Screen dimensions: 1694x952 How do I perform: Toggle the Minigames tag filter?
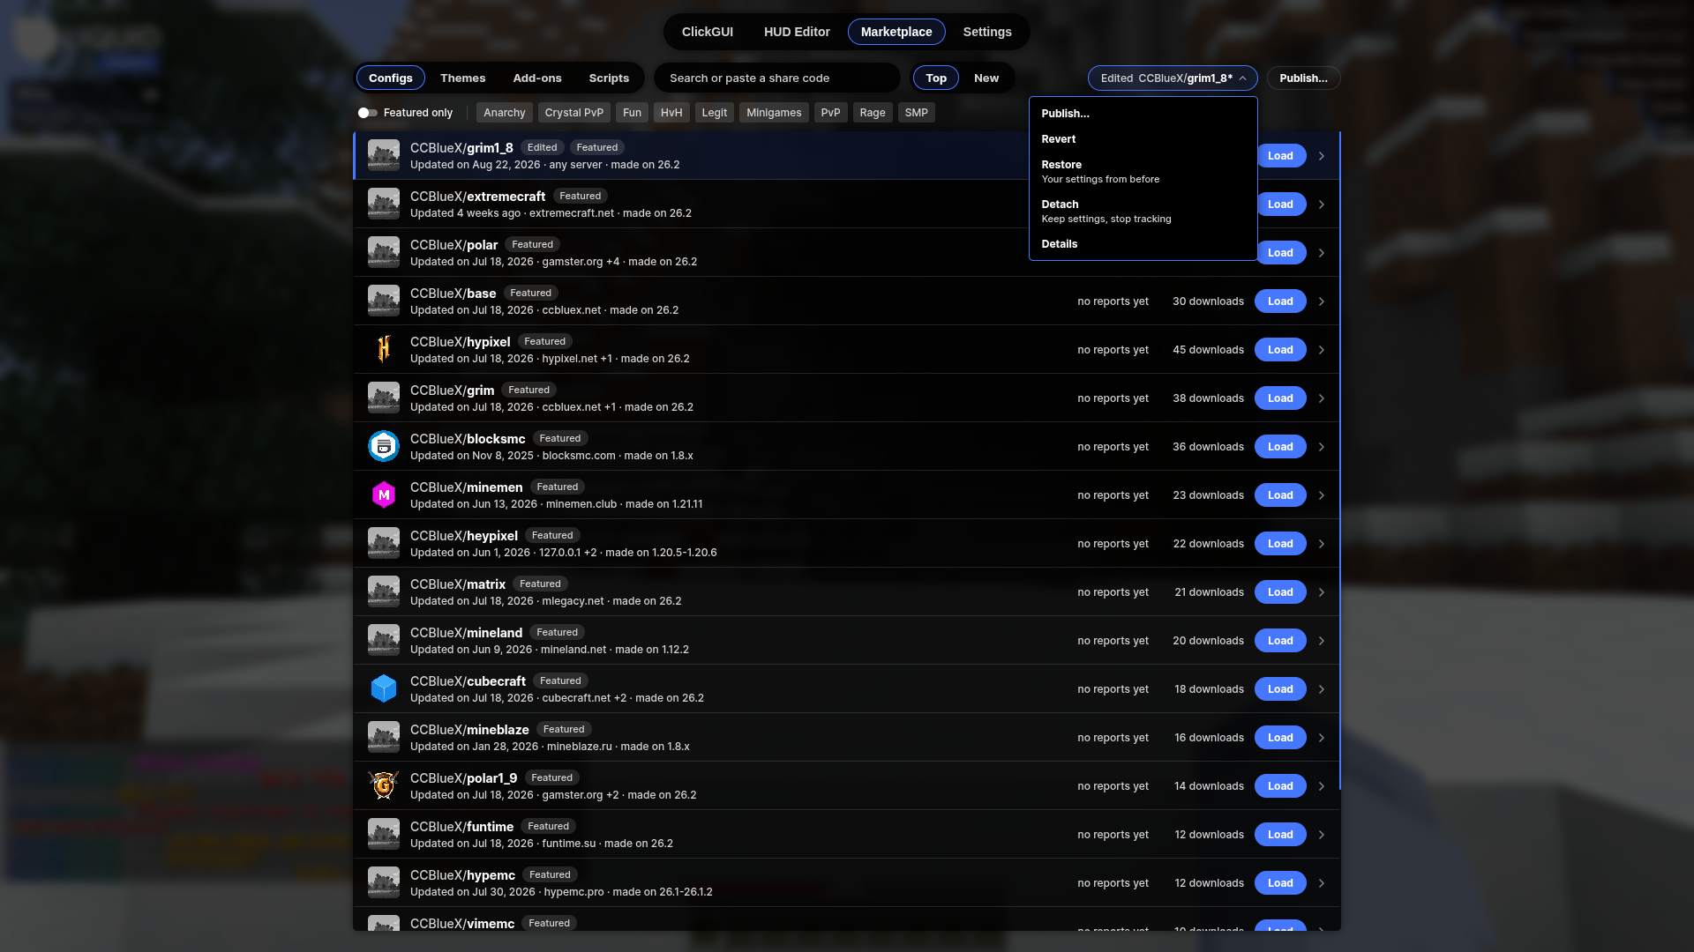(774, 113)
